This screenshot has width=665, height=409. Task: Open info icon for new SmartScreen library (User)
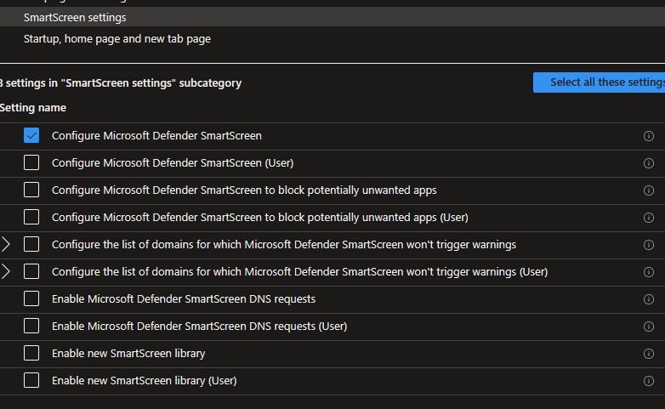pos(649,381)
